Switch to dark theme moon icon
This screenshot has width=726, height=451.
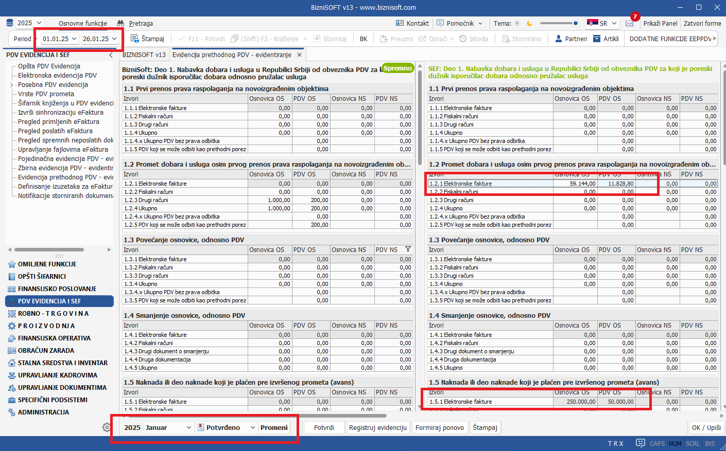529,24
